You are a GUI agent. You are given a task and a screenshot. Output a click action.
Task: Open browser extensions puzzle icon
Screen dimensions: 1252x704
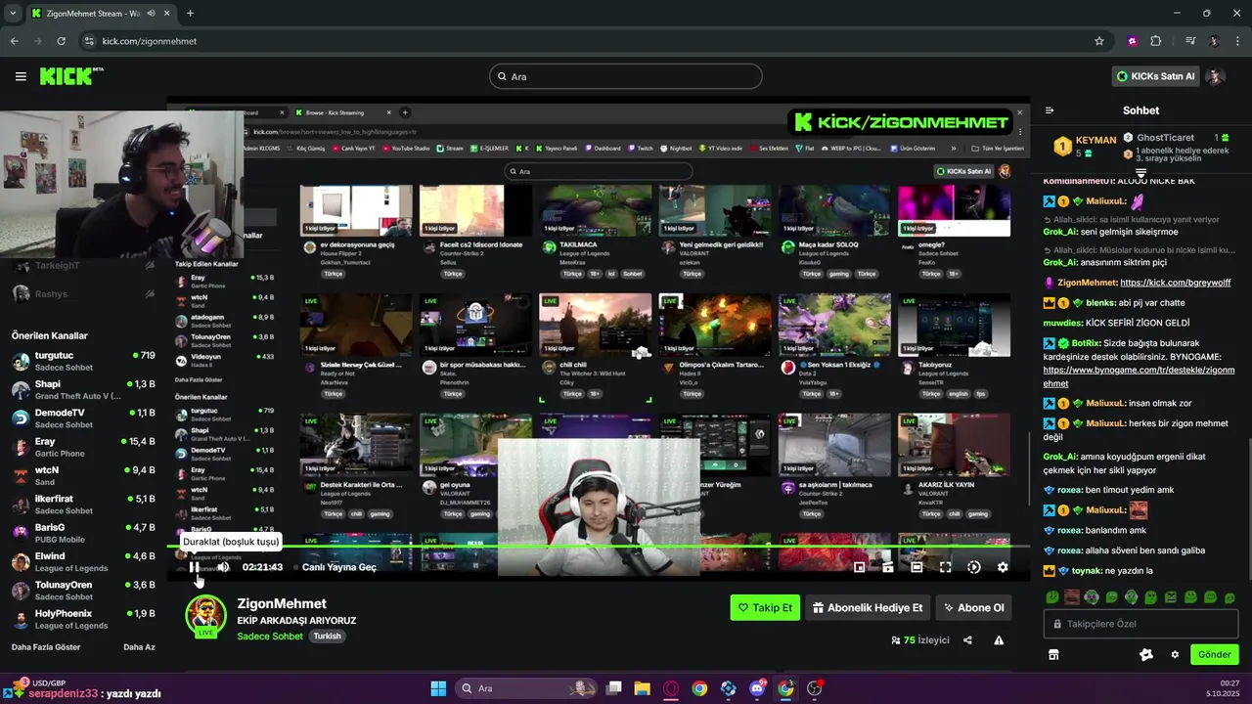1156,41
